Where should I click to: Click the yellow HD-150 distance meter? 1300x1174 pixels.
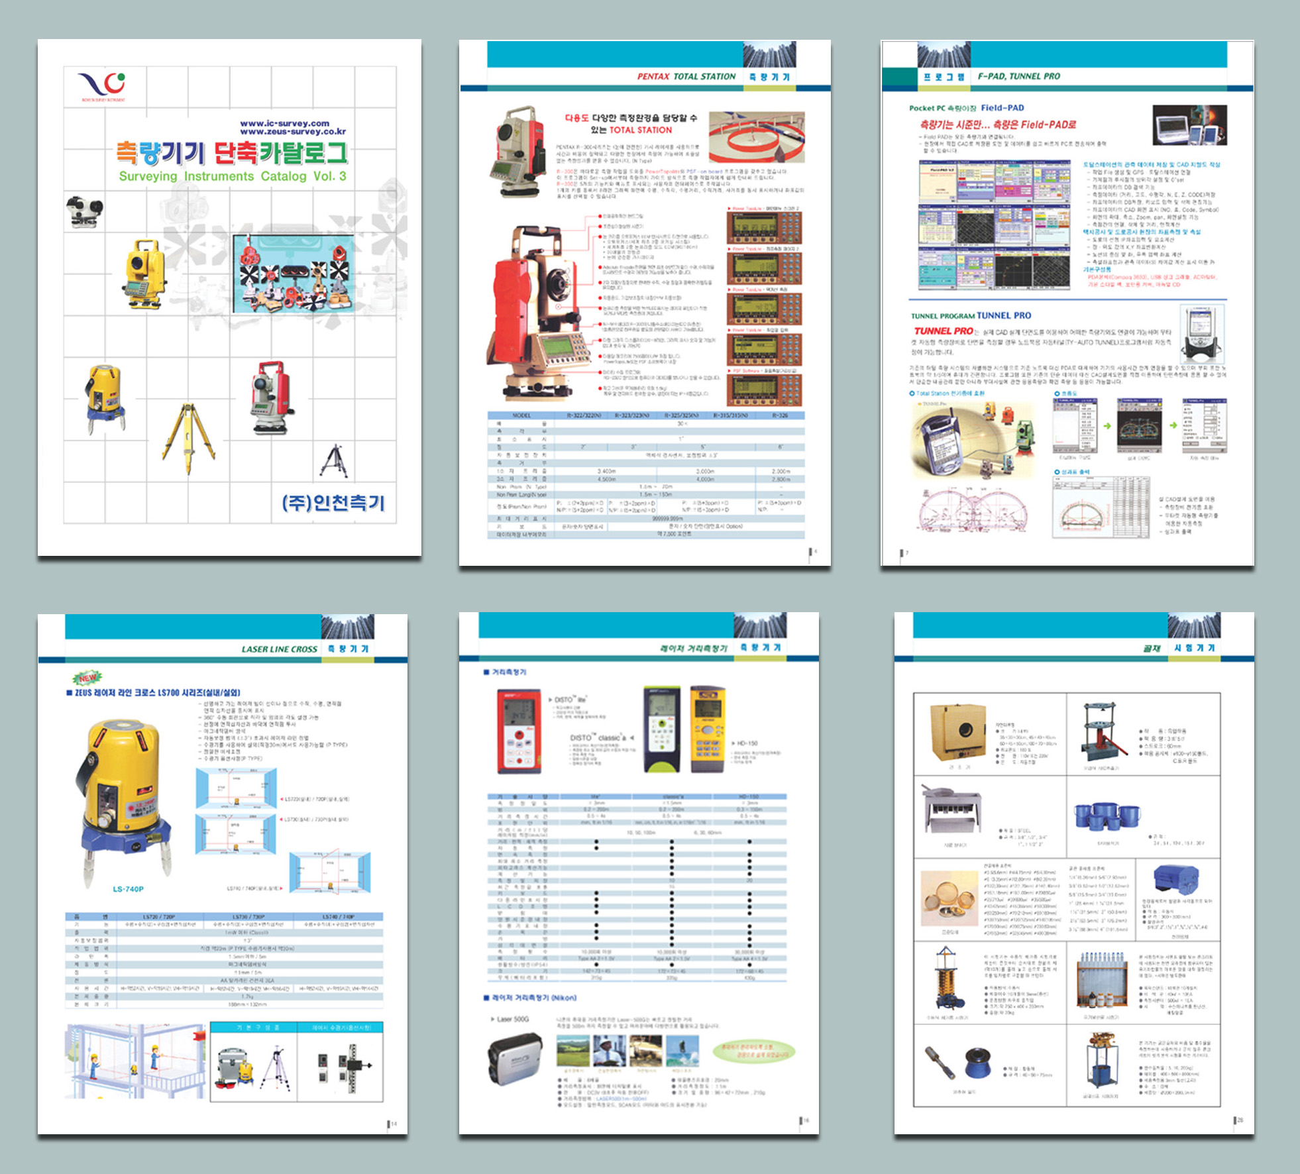point(707,729)
